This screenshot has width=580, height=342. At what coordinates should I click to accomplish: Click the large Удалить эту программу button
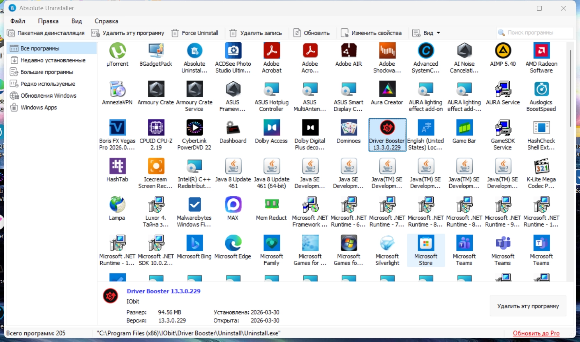pos(528,306)
